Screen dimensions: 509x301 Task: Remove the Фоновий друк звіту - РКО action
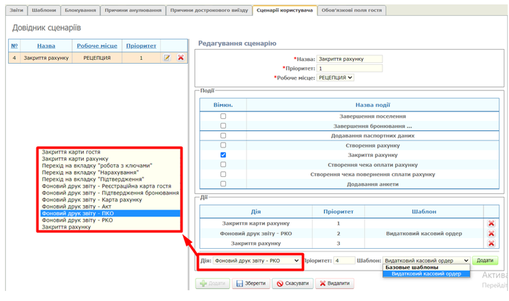[x=491, y=234]
